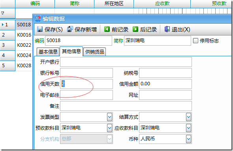Expand the 预收款科目 dropdown
This screenshot has height=151, width=233.
pyautogui.click(x=109, y=128)
